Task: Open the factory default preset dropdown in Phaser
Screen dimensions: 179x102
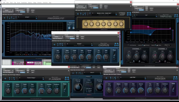Action: coord(121,70)
